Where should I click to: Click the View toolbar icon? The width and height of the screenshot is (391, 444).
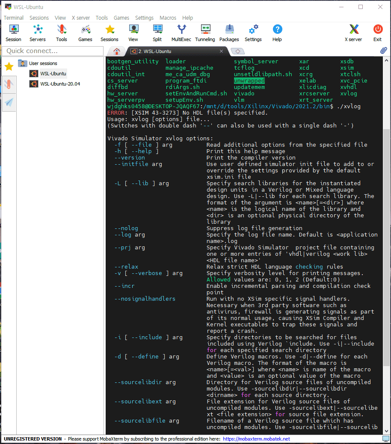133,33
